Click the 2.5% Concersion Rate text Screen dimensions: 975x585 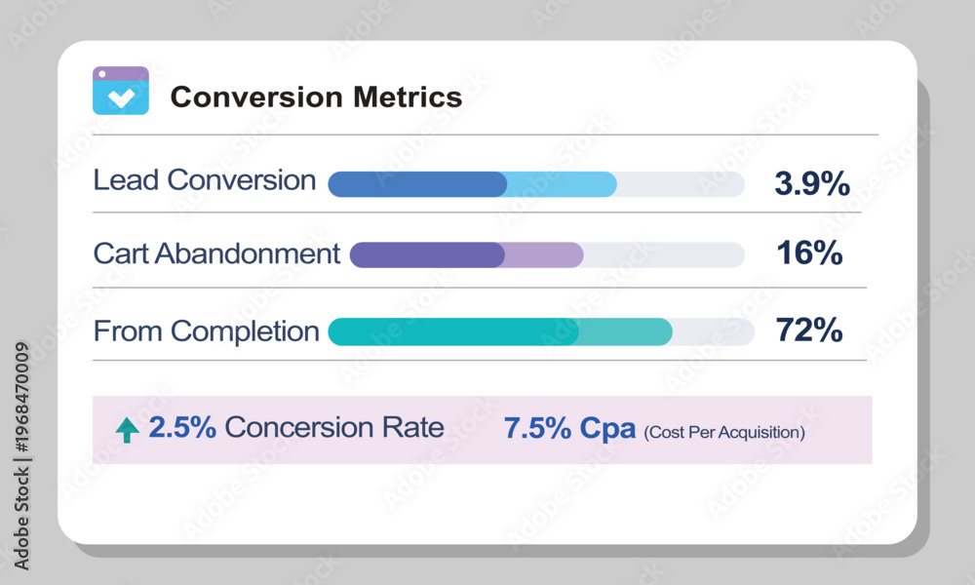(x=296, y=428)
